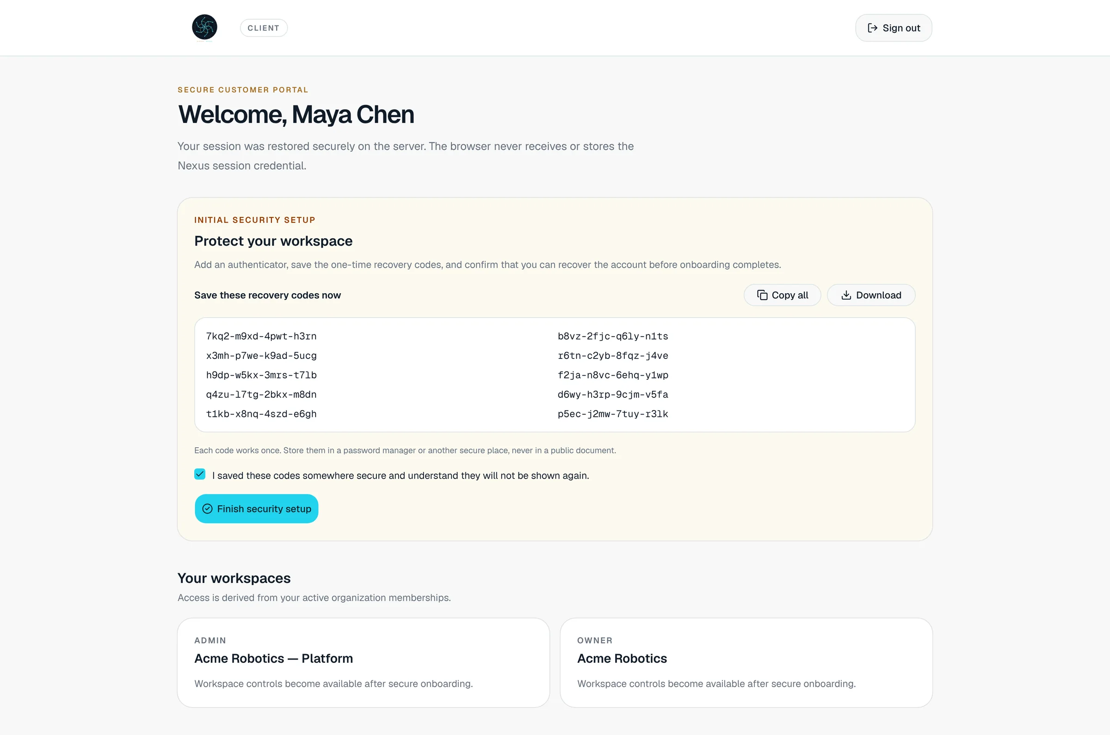Select recovery code t1kb-x8nq-4szd-e6gh

pyautogui.click(x=261, y=414)
